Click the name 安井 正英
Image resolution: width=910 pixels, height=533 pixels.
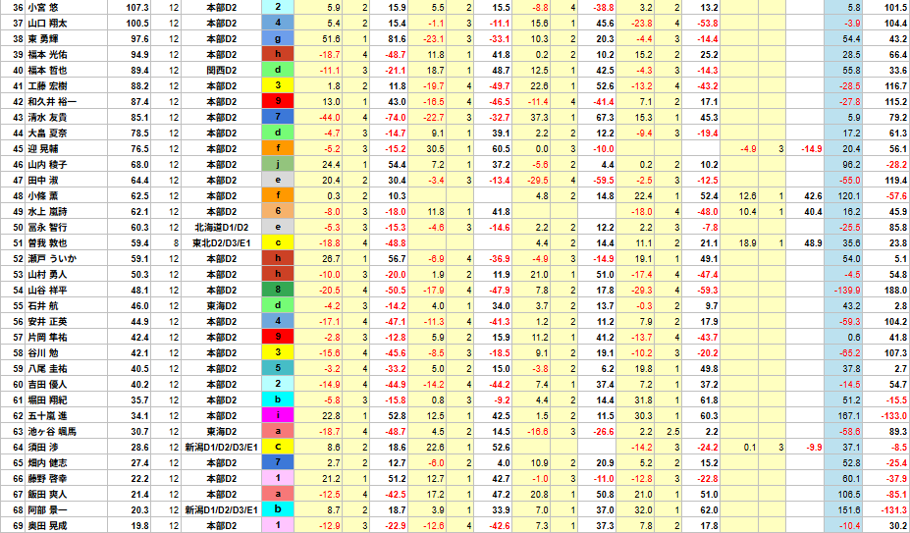[47, 322]
